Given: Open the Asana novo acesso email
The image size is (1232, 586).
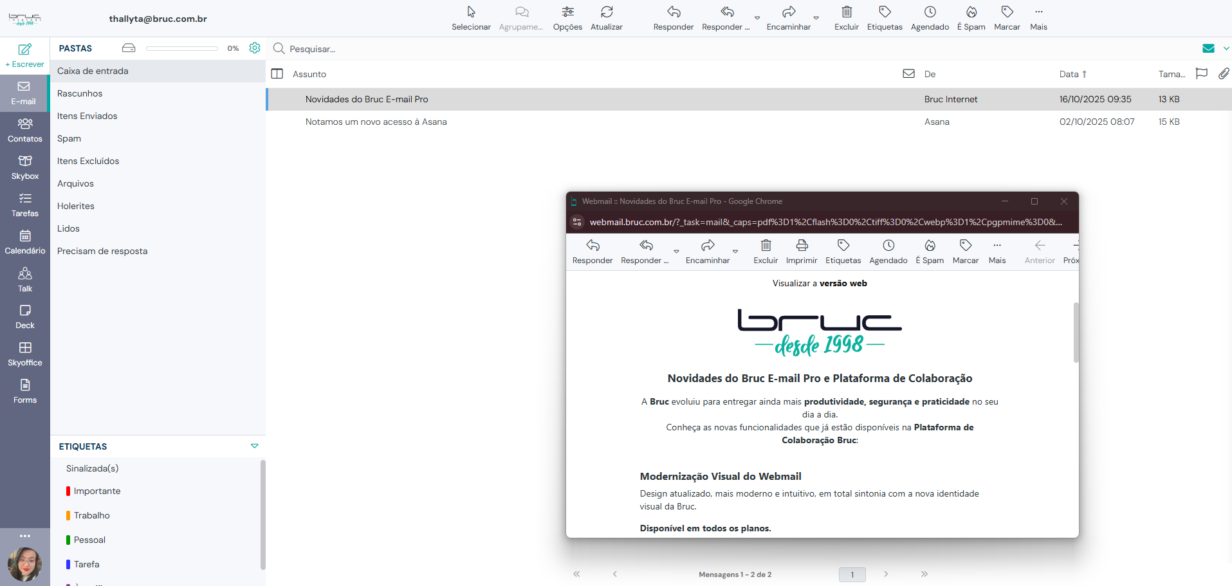Looking at the screenshot, I should pos(376,122).
